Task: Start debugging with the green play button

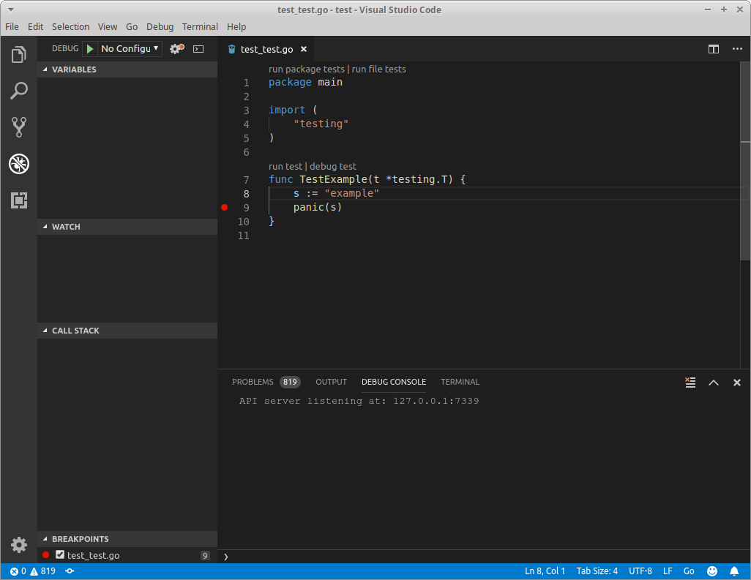Action: (89, 48)
